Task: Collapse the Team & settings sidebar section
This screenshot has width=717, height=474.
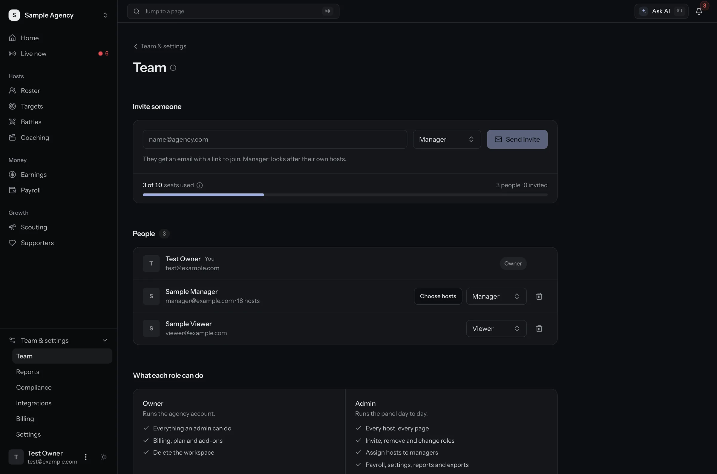Action: coord(59,341)
